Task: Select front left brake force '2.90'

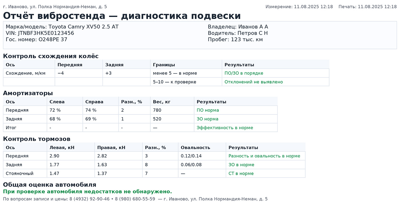Action: (x=55, y=156)
